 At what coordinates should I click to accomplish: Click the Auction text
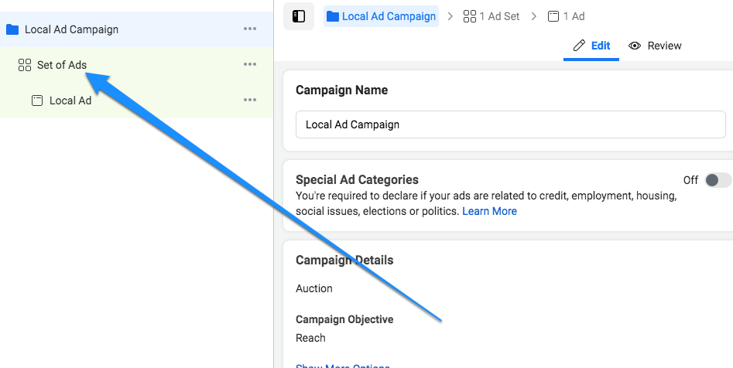(x=314, y=288)
